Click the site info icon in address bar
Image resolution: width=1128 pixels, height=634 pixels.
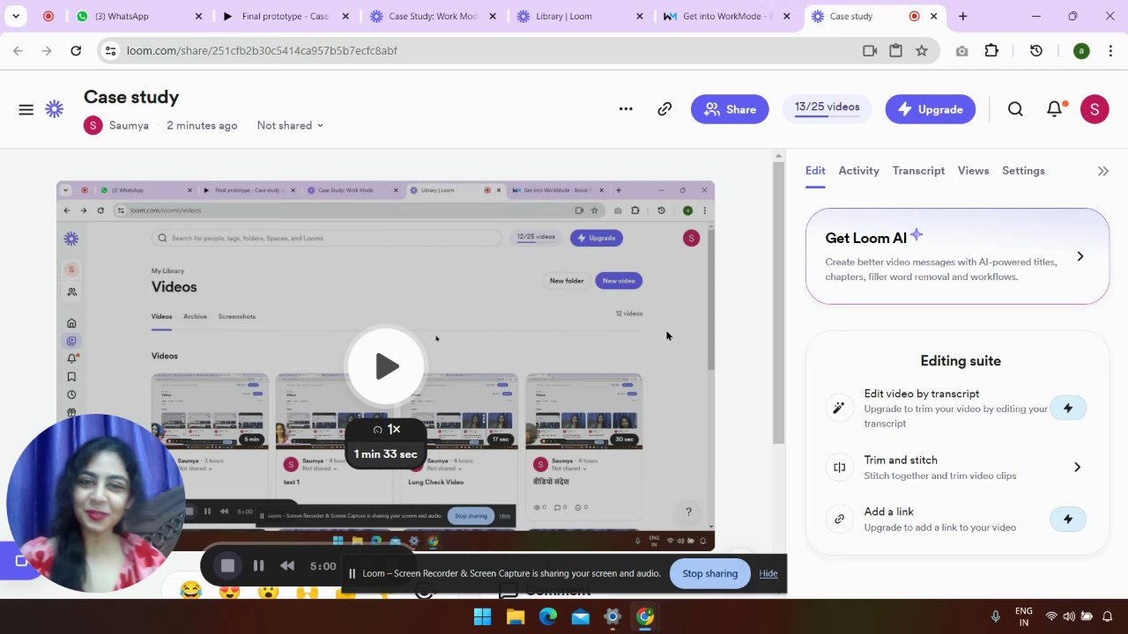tap(110, 51)
